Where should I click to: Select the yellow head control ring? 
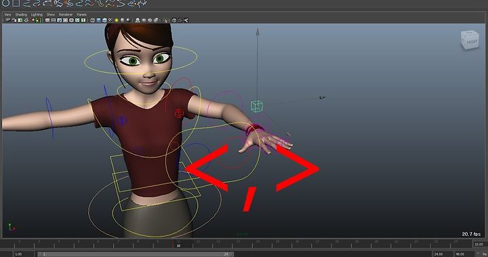pyautogui.click(x=141, y=60)
